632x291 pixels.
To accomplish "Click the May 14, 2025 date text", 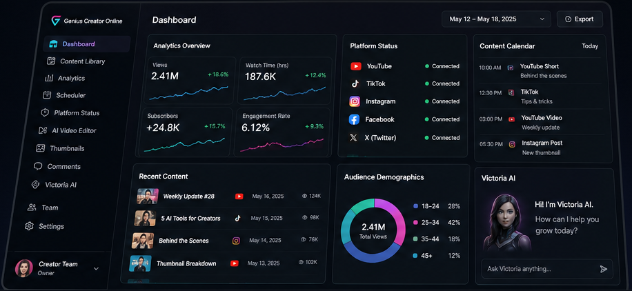I will point(265,240).
